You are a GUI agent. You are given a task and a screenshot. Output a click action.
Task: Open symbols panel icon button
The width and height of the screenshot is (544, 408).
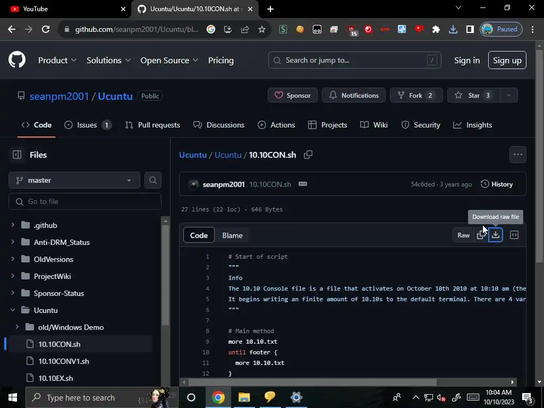pyautogui.click(x=514, y=235)
